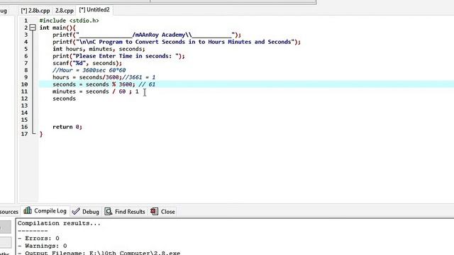454x255 pixels.
Task: Click line number 15 in the gutter
Action: [x=24, y=120]
